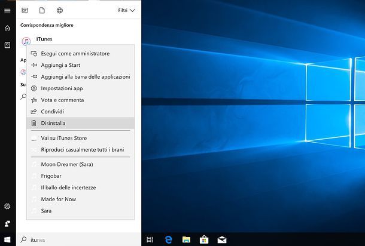This screenshot has height=246, width=365.
Task: Play the Made for Now track
Action: [80, 199]
